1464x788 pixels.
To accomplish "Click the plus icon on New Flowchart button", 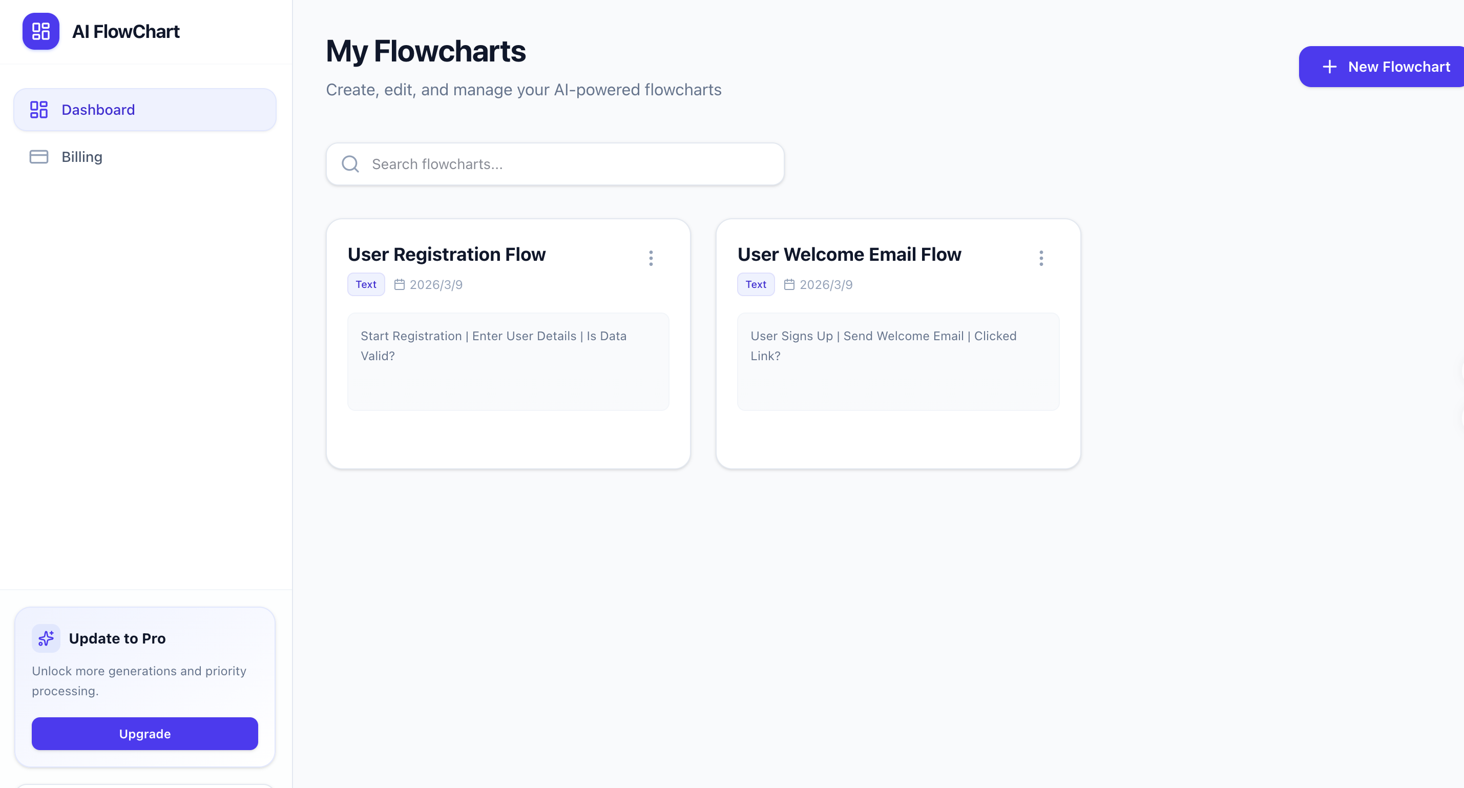I will point(1330,67).
